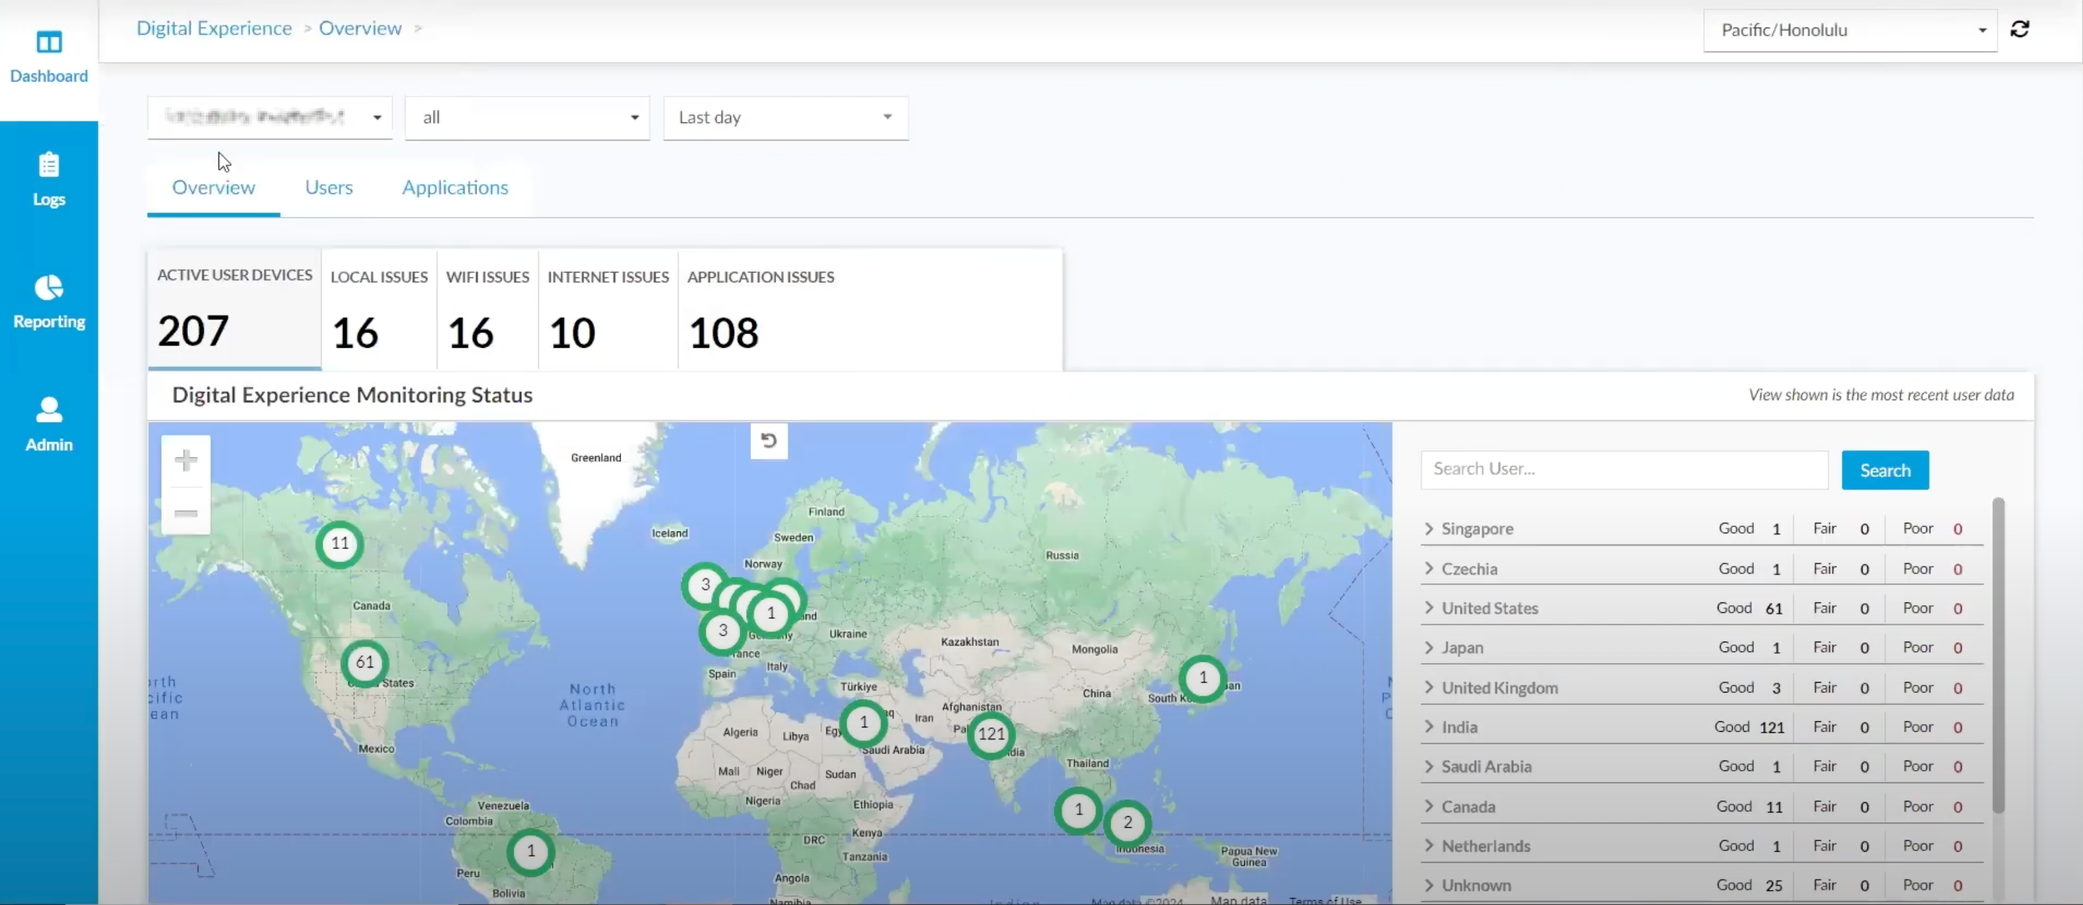Click the refresh icon next to timezone
This screenshot has height=905, width=2083.
pyautogui.click(x=2019, y=30)
